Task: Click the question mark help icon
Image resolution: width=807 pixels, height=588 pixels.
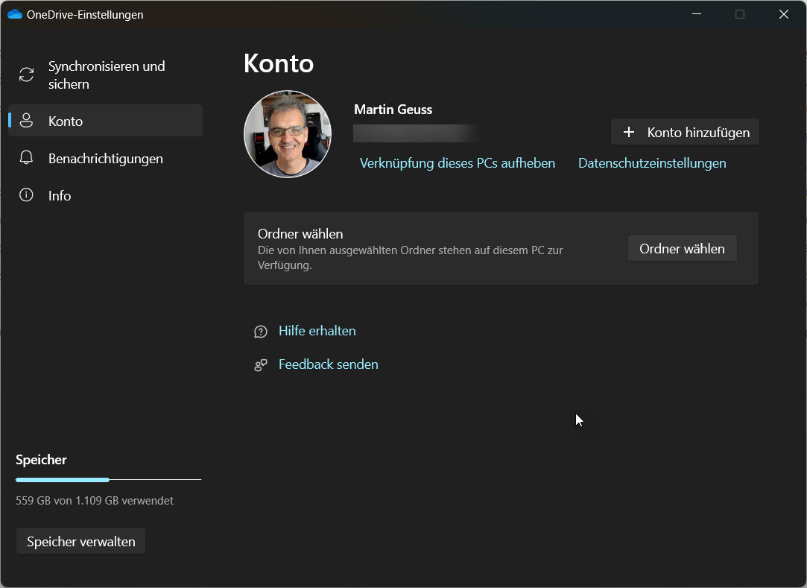Action: pos(260,332)
